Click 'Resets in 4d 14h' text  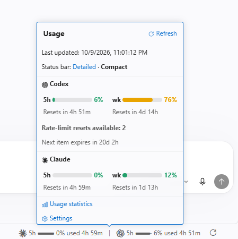tap(135, 112)
